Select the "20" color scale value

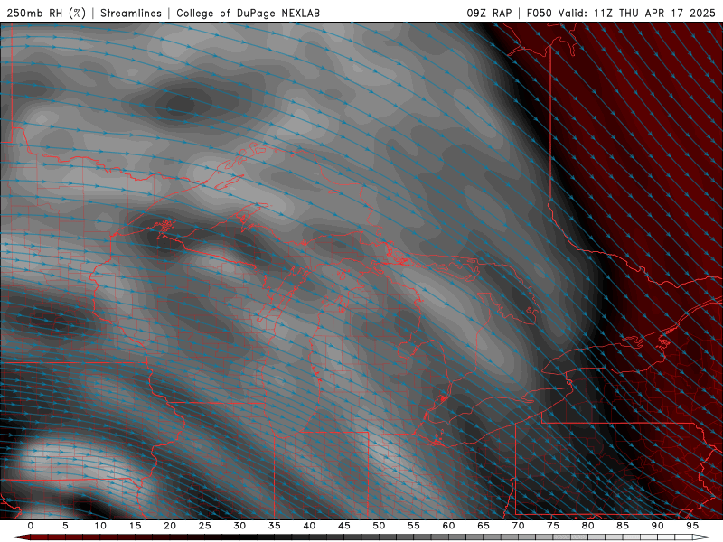coord(170,526)
